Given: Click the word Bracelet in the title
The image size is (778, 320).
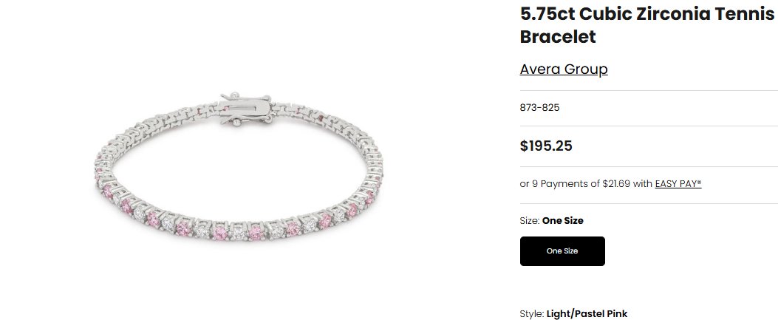Looking at the screenshot, I should [558, 37].
